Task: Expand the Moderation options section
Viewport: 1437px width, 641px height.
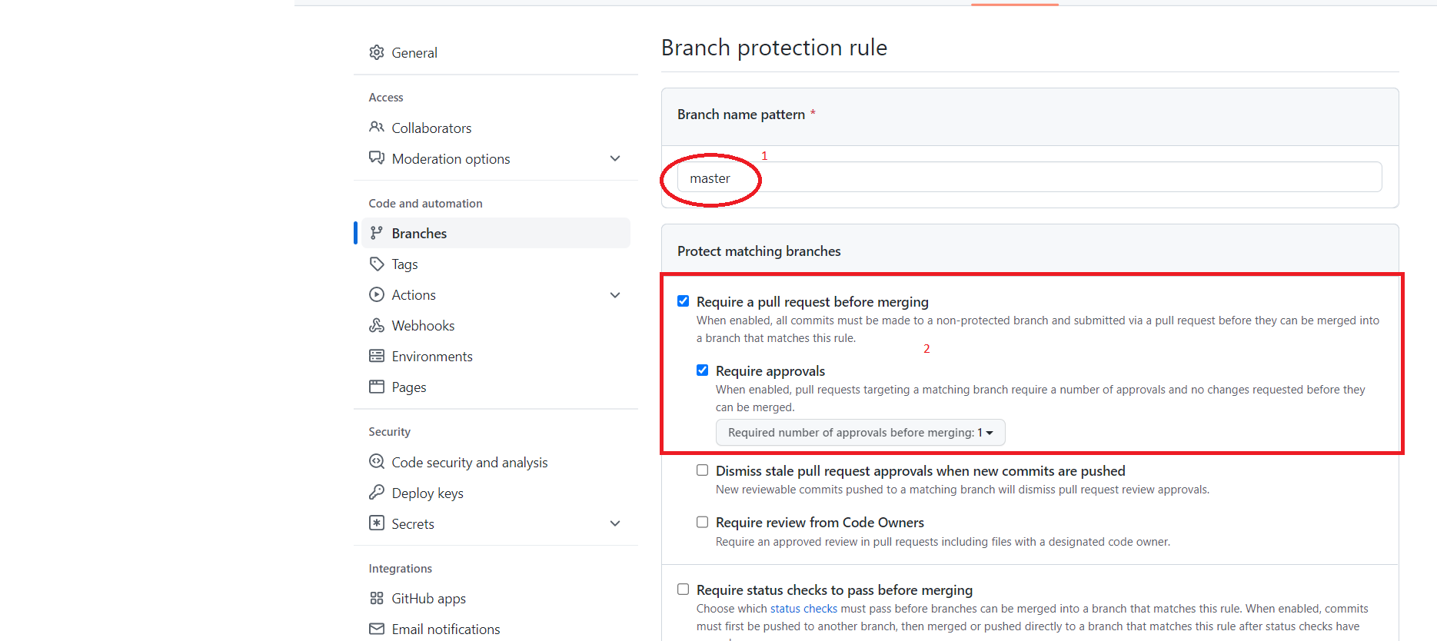Action: pyautogui.click(x=615, y=158)
